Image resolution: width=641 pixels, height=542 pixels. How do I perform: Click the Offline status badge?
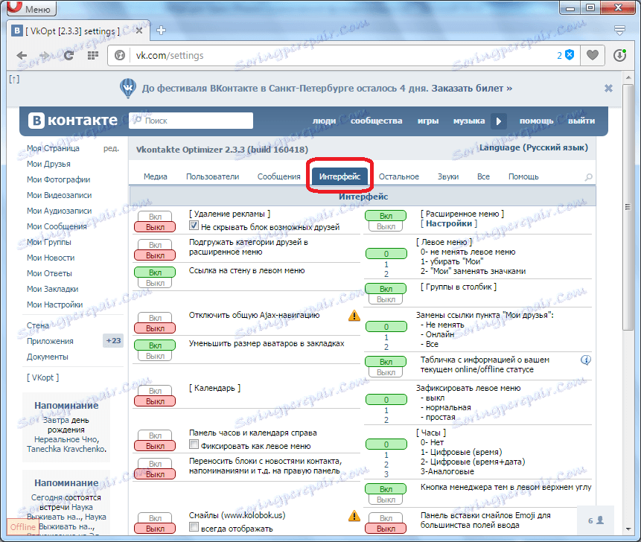pos(22,527)
